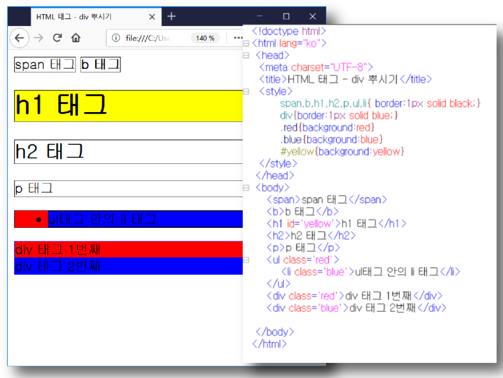503x378 pixels.
Task: Open a new tab with the plus button
Action: (x=171, y=16)
